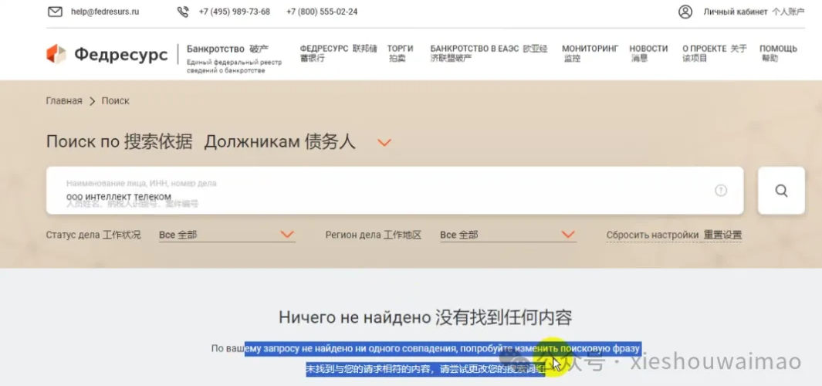Click phone number +7 (495) 989-73-68
822x386 pixels.
pyautogui.click(x=235, y=12)
